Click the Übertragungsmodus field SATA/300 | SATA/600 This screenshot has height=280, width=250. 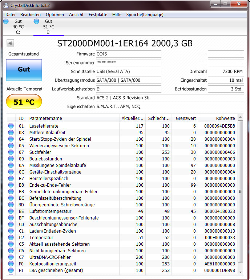(x=129, y=80)
